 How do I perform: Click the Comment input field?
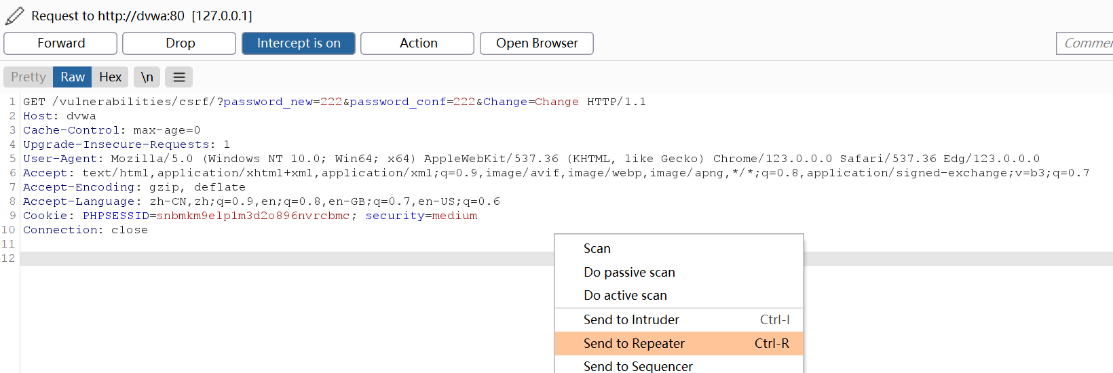(x=1086, y=43)
